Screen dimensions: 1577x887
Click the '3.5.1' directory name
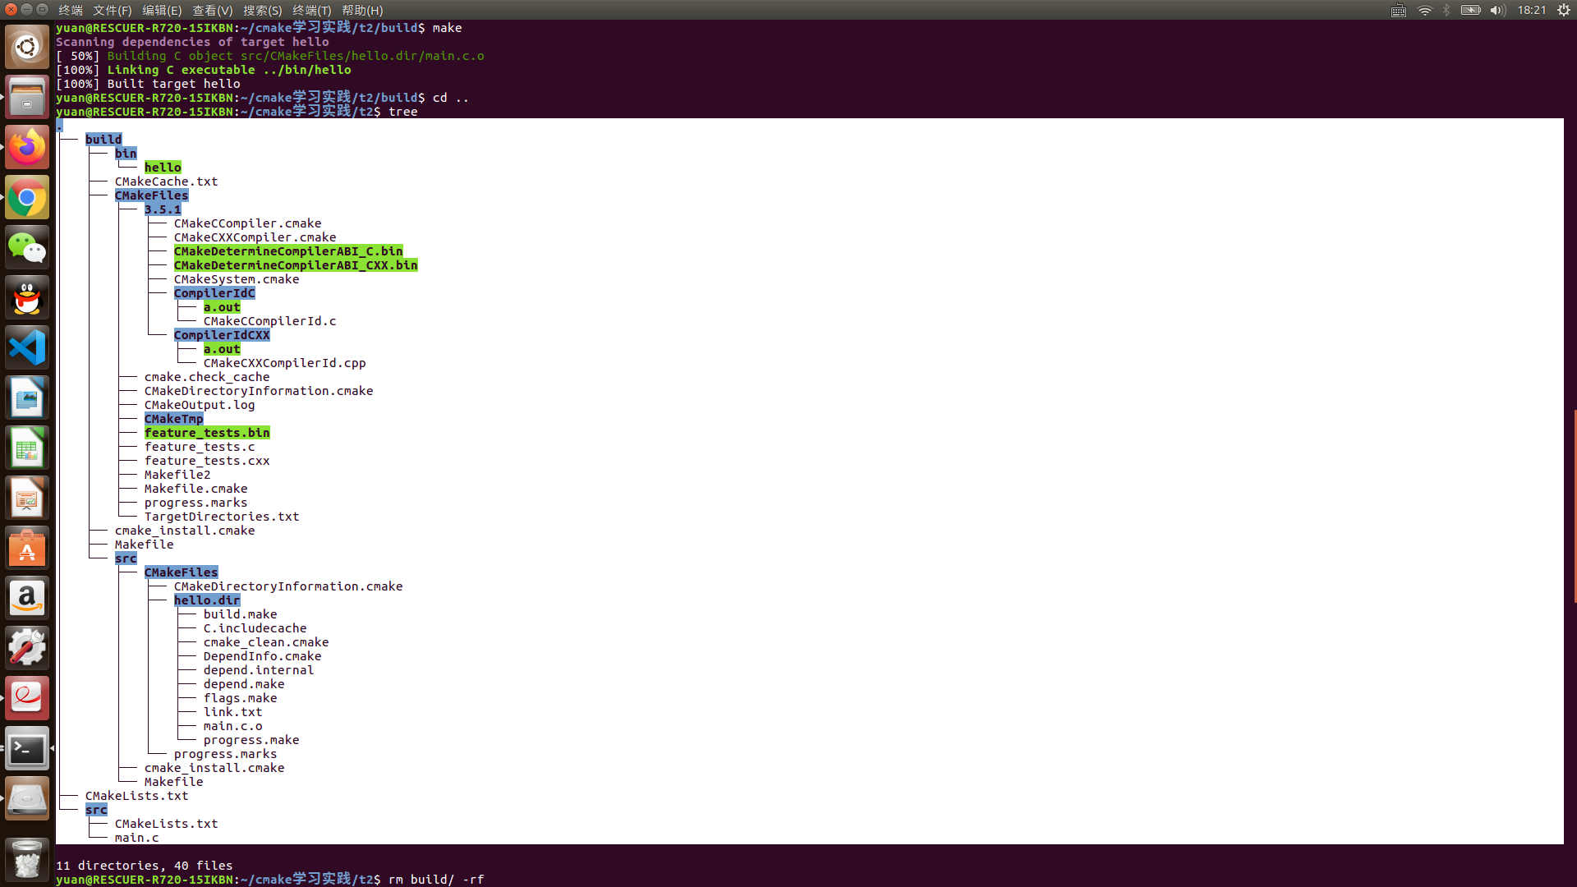pyautogui.click(x=163, y=209)
